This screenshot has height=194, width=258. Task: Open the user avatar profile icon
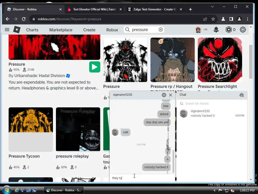198,30
